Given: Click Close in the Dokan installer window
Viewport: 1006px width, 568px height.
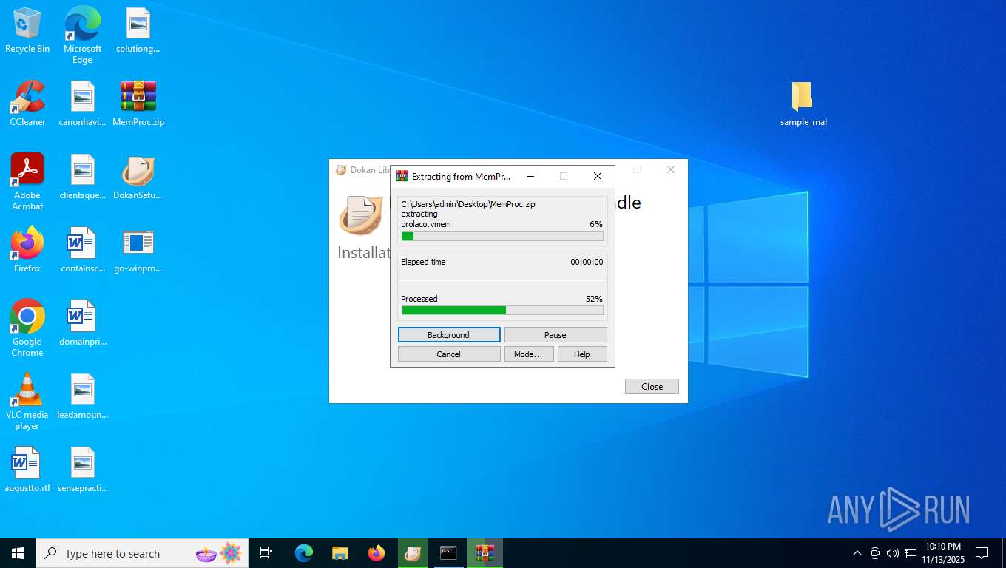Looking at the screenshot, I should 652,387.
